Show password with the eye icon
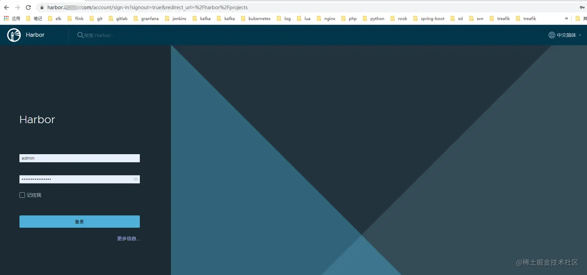Screen dimensions: 587x275 pyautogui.click(x=135, y=179)
